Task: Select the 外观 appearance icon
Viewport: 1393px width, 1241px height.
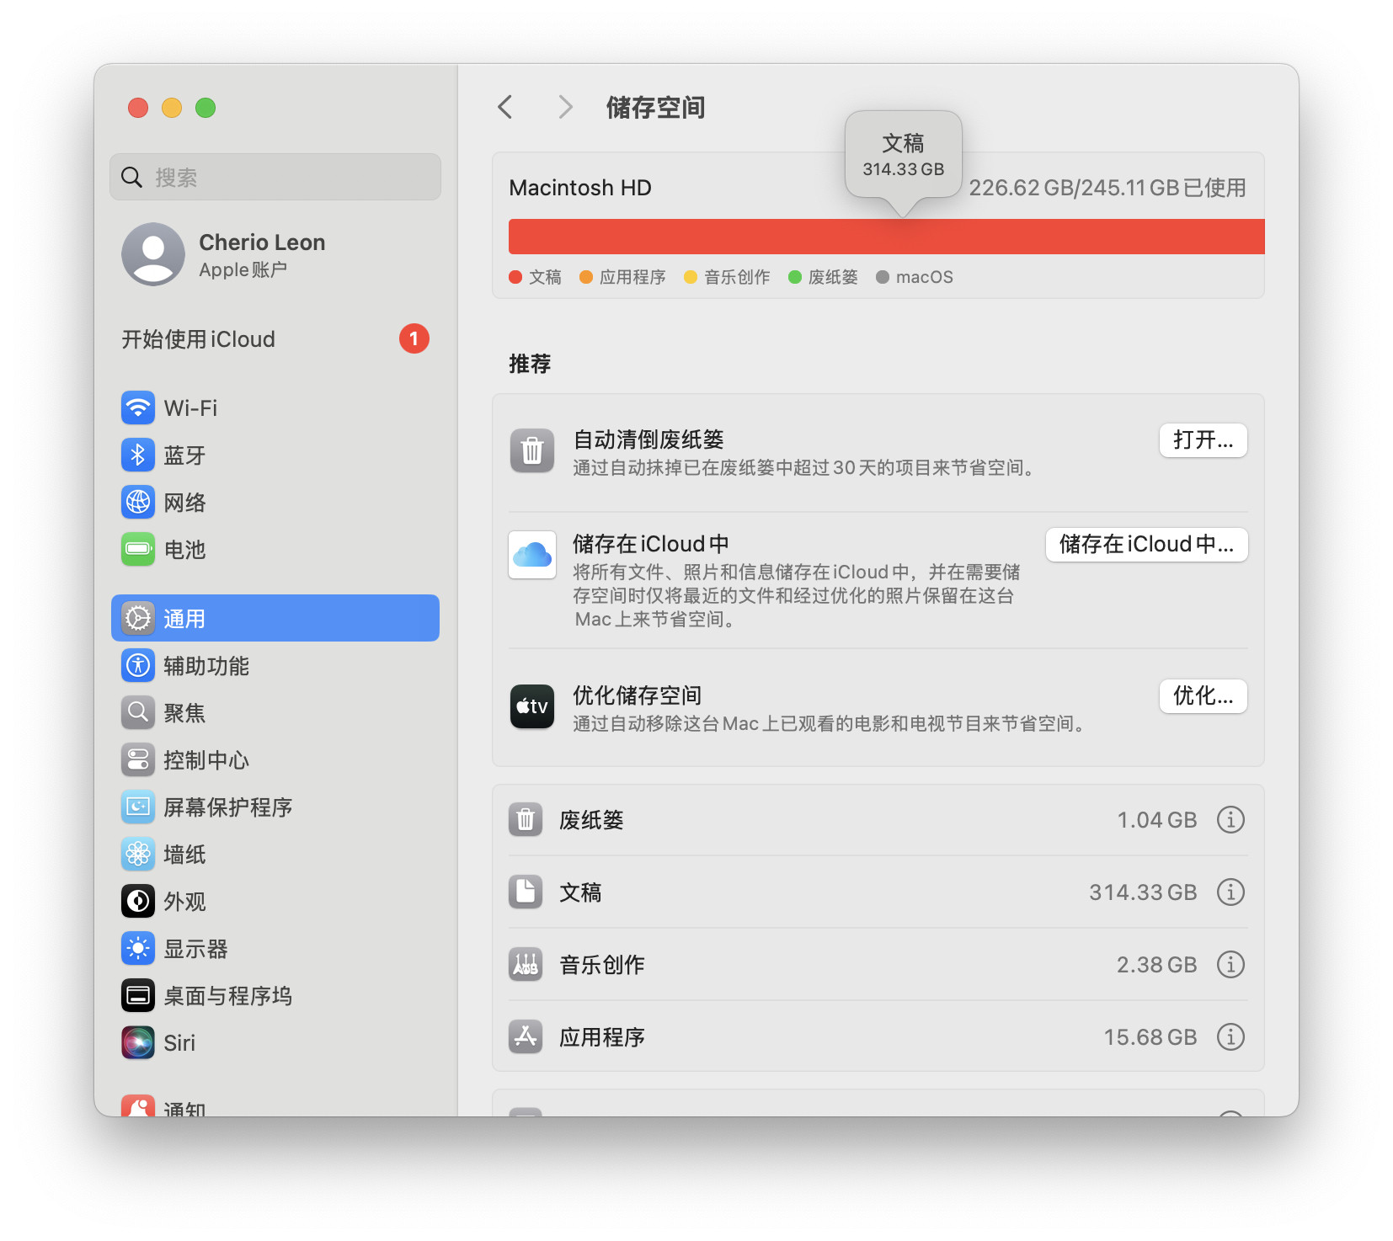Action: click(x=138, y=902)
